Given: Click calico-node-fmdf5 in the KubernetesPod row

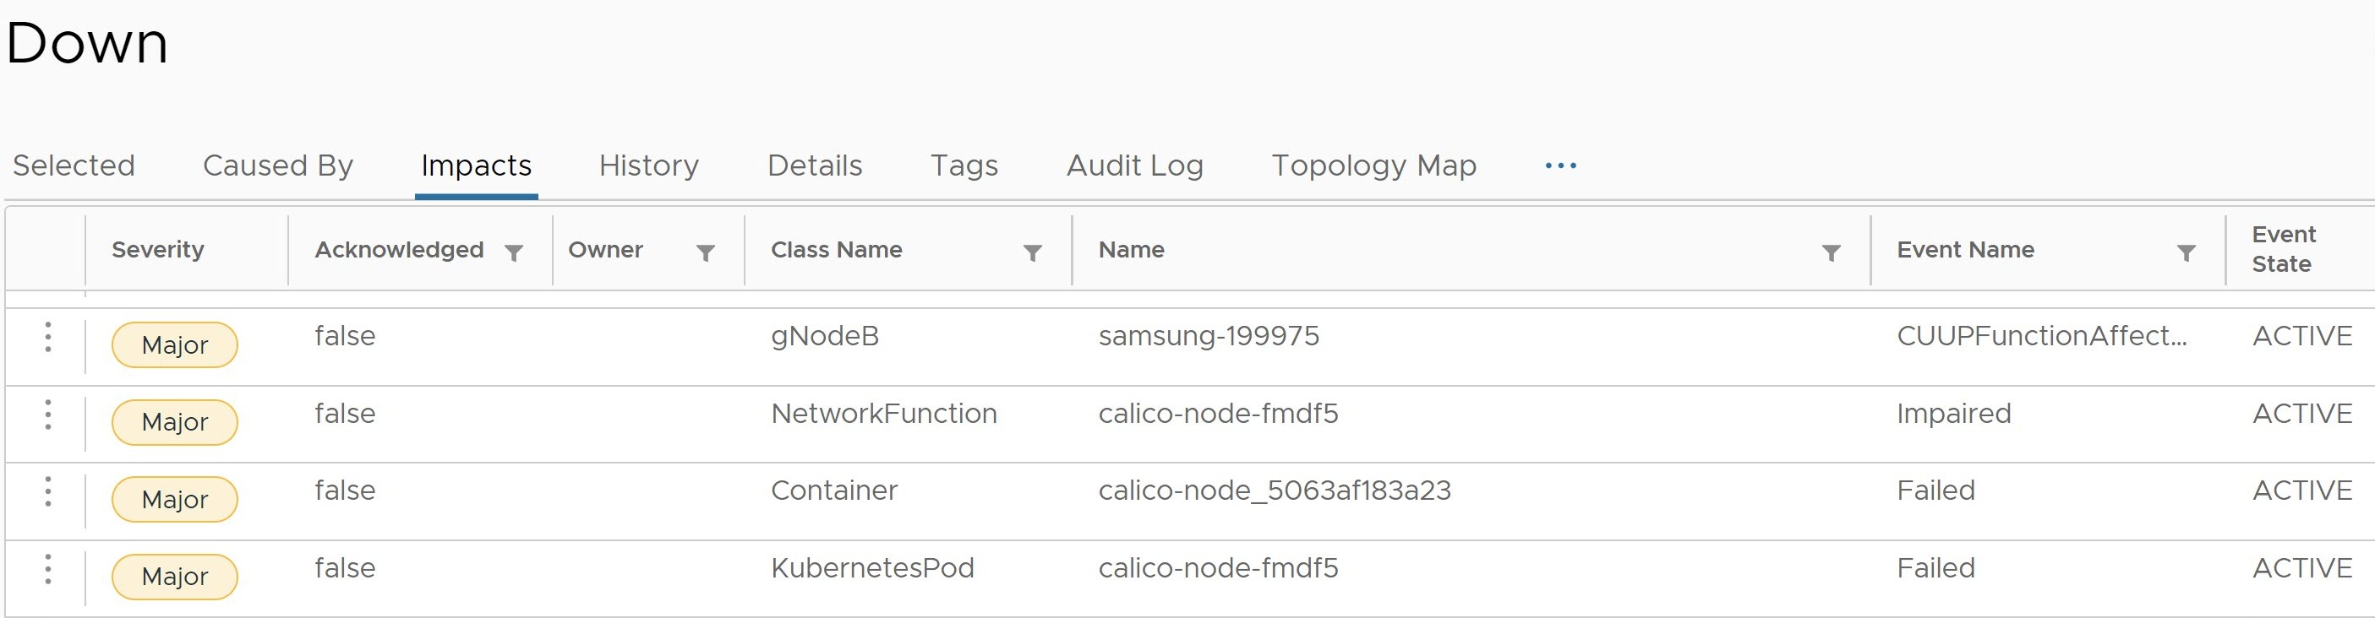Looking at the screenshot, I should click(1218, 568).
